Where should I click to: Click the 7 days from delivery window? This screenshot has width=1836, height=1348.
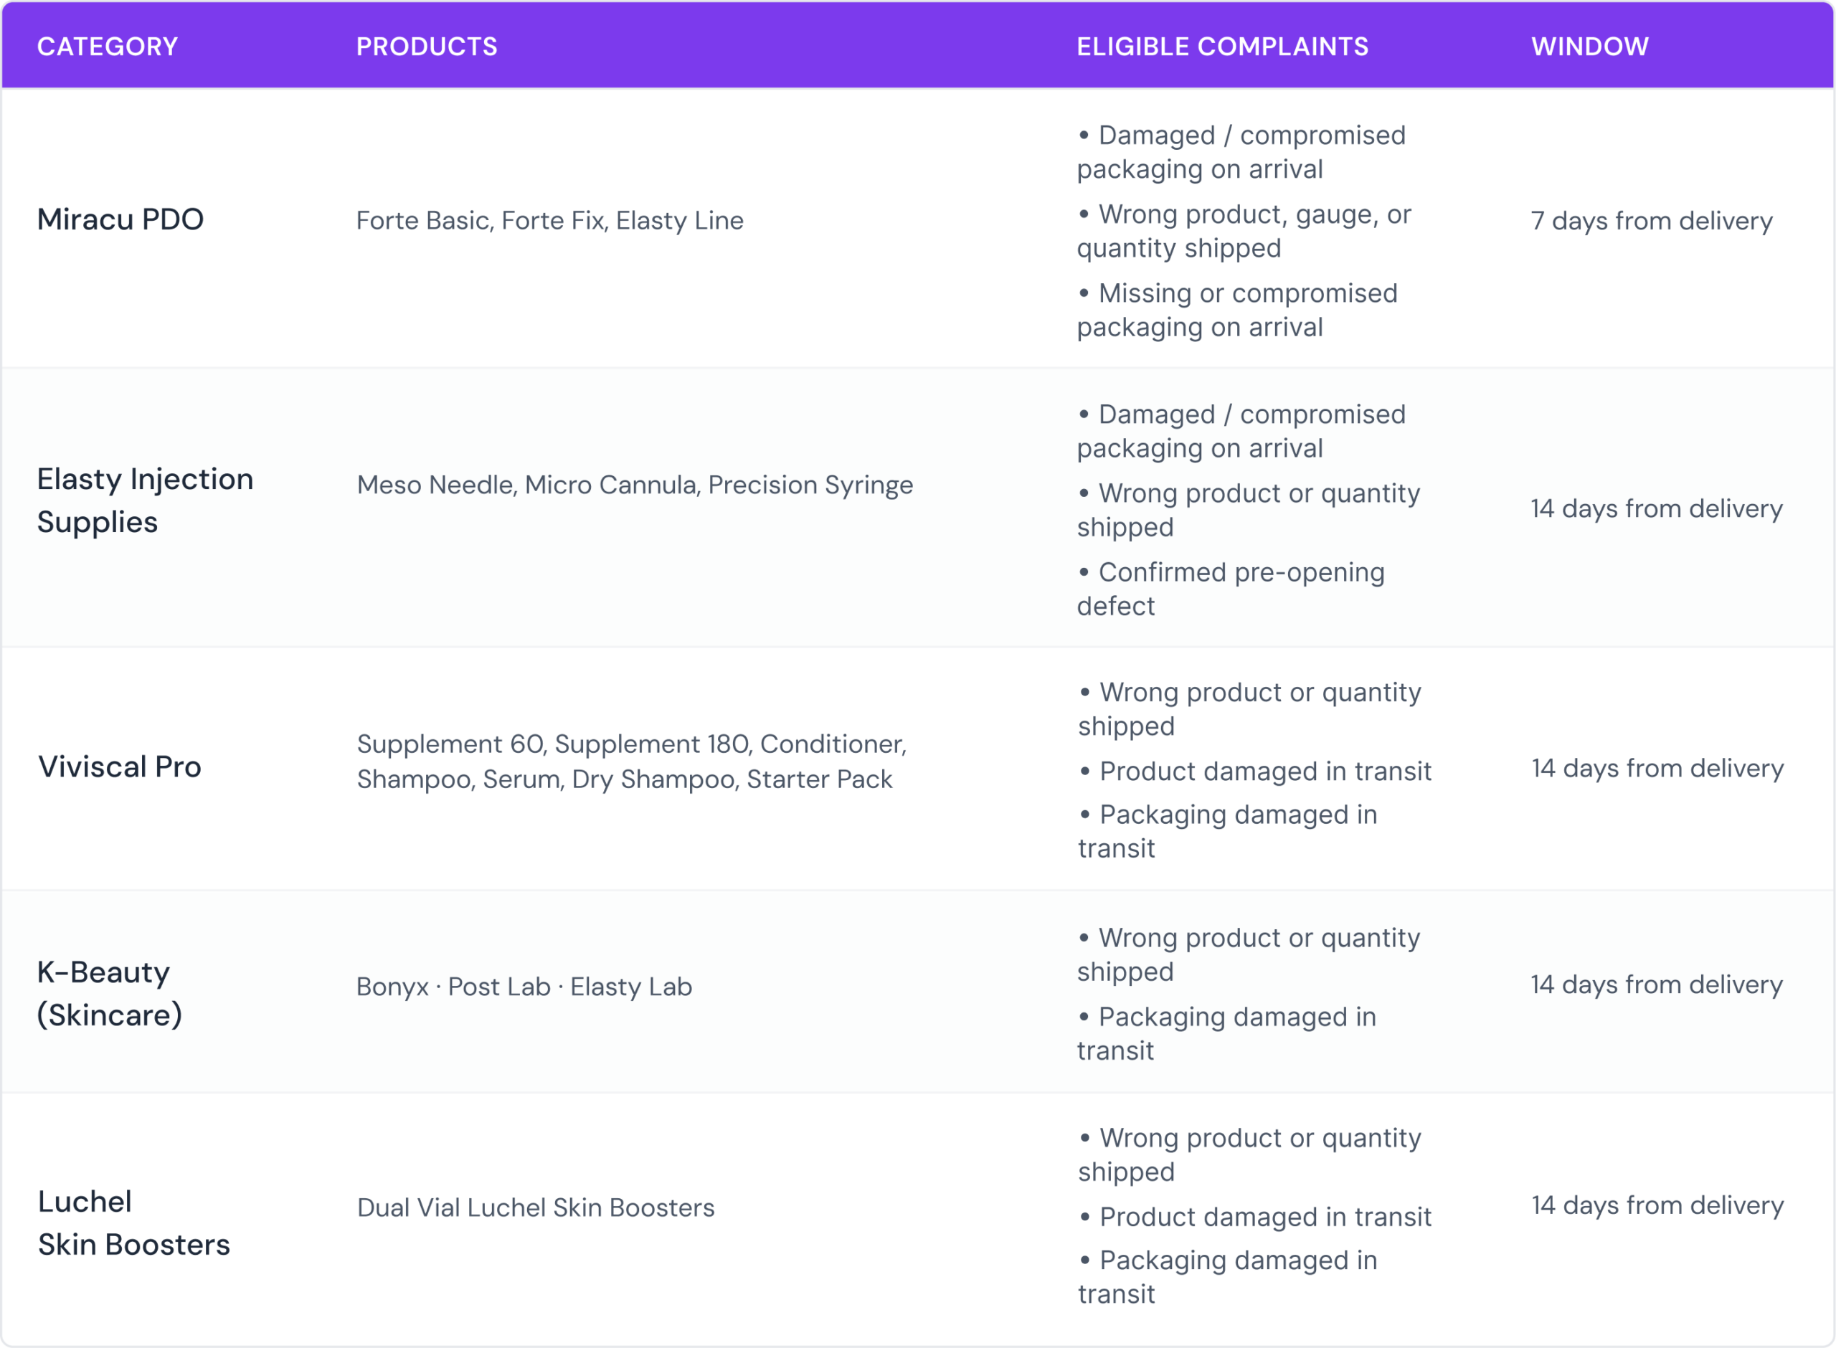1652,220
